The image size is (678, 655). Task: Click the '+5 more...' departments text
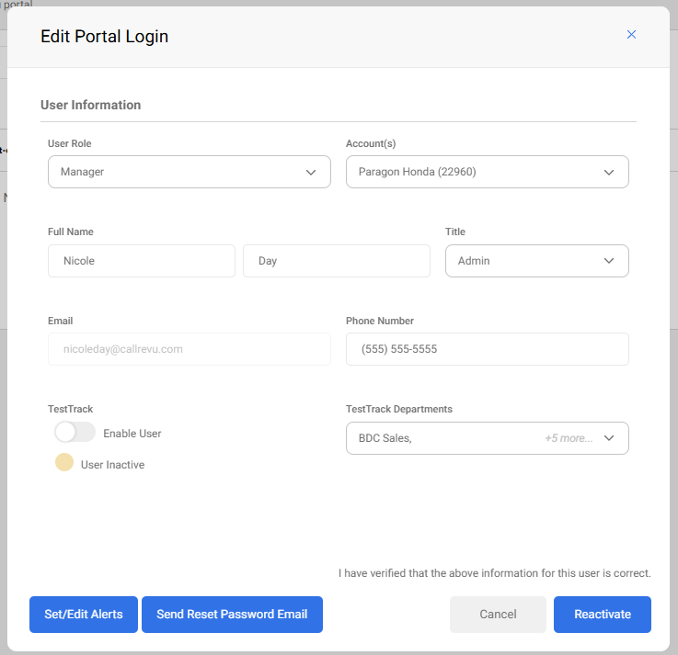(x=569, y=438)
